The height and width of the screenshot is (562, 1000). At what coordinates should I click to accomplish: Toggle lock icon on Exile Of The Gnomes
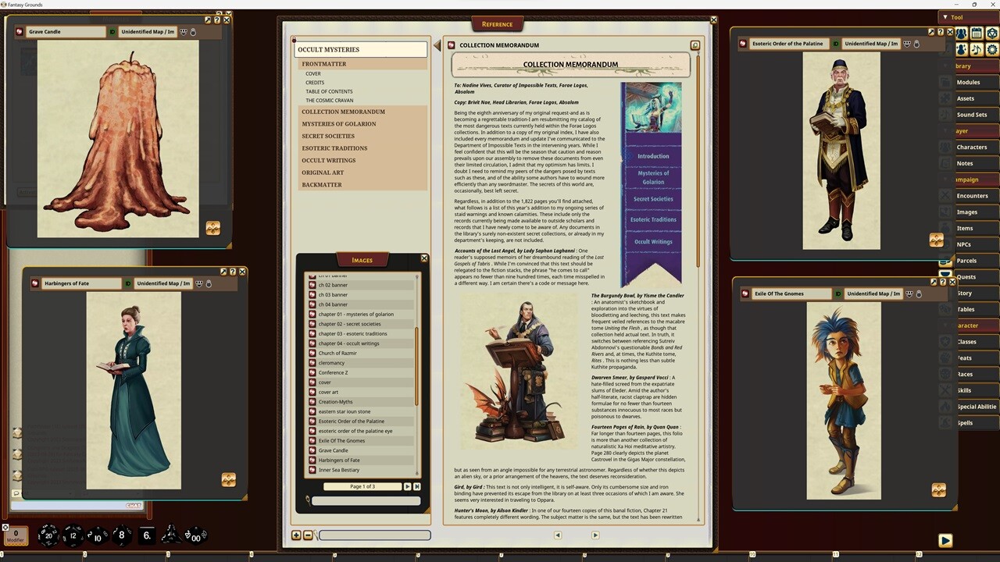coord(919,293)
